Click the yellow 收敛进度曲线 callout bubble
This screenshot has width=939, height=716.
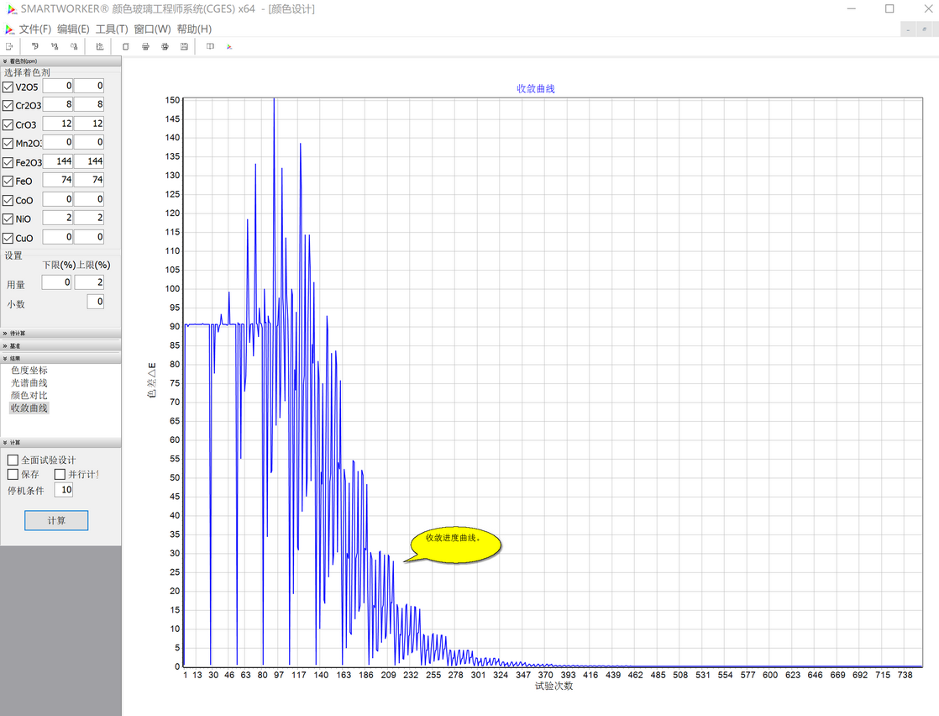(454, 544)
